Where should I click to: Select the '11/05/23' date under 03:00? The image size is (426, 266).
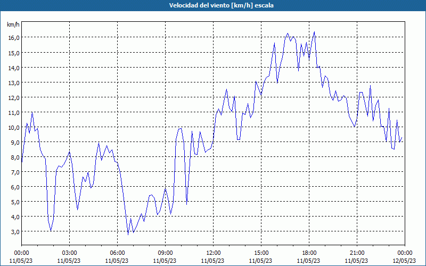tap(69, 261)
